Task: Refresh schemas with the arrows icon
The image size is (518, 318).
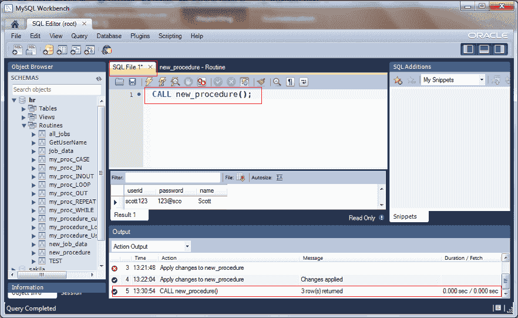Action: 99,78
